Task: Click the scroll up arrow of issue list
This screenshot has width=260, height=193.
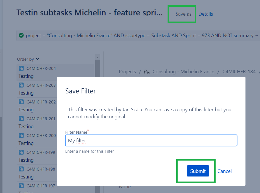Action: click(97, 57)
